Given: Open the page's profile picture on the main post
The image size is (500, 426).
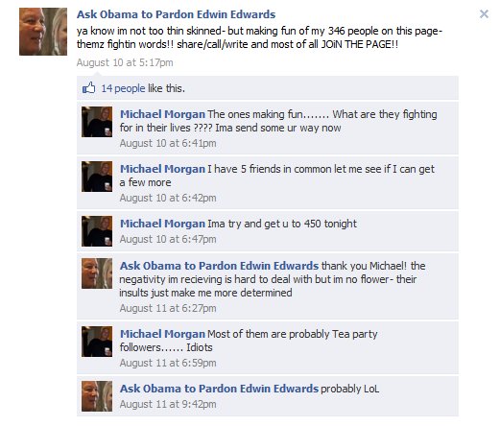Looking at the screenshot, I should [x=43, y=32].
